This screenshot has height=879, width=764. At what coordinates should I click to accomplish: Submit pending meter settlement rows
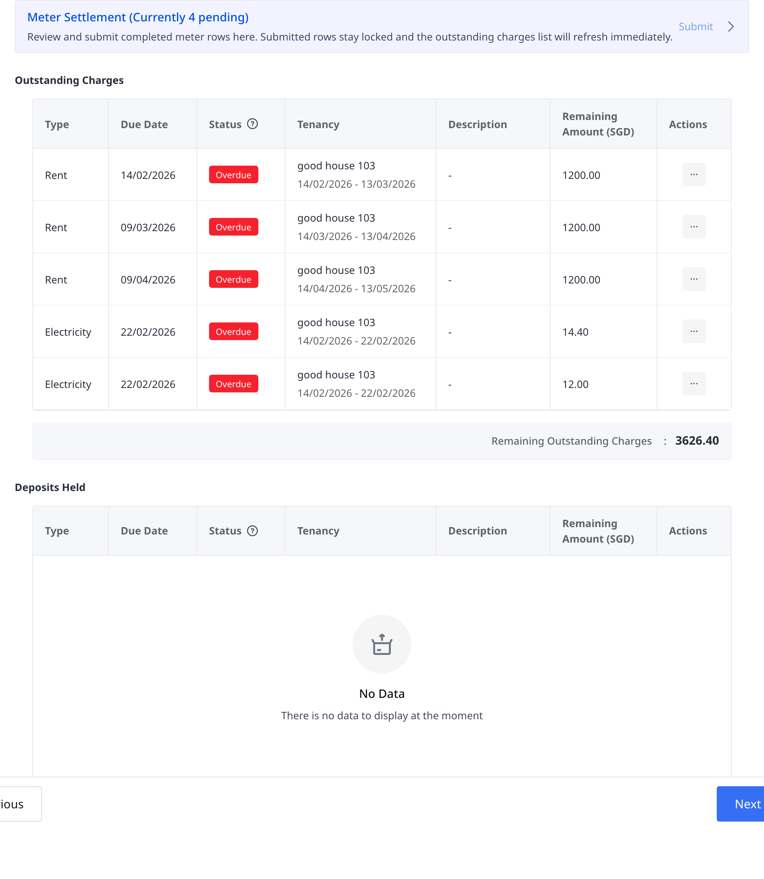click(x=695, y=27)
